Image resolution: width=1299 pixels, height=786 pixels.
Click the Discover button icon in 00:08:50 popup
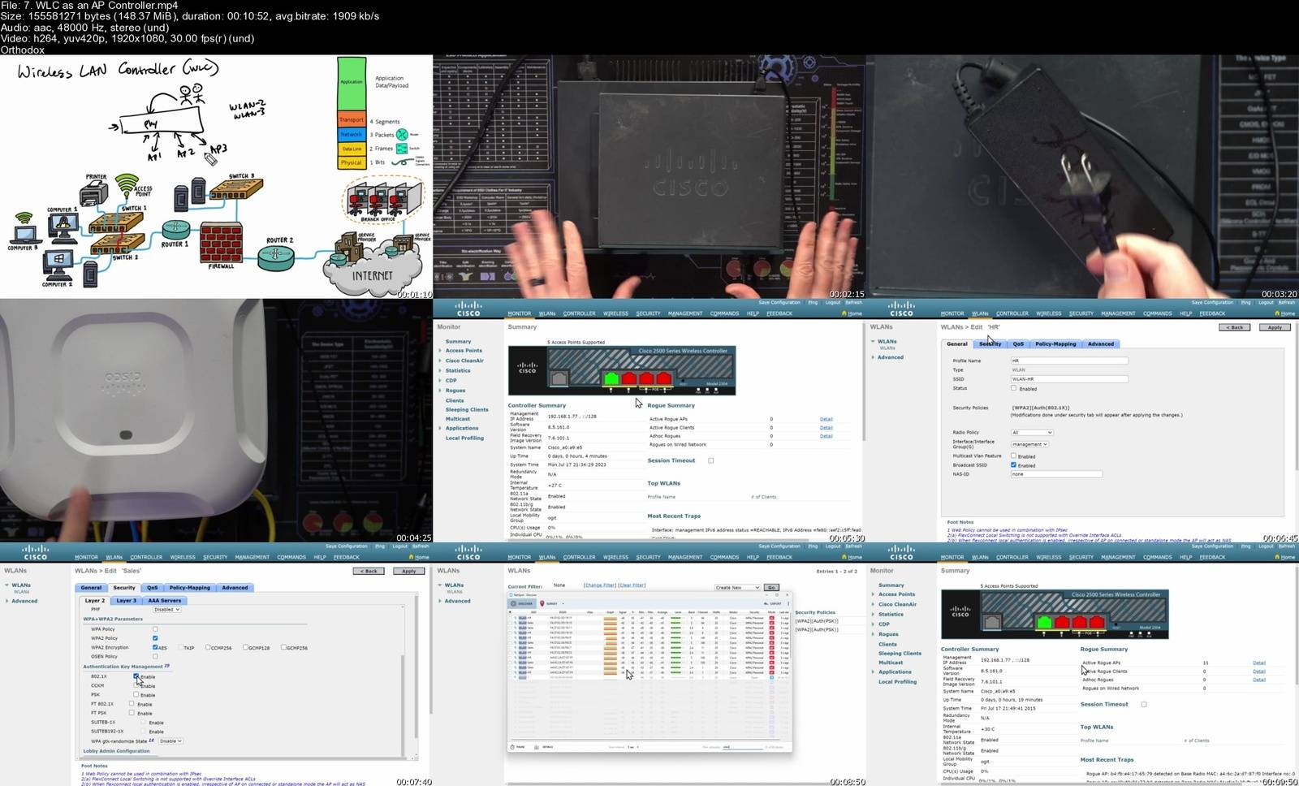(513, 603)
